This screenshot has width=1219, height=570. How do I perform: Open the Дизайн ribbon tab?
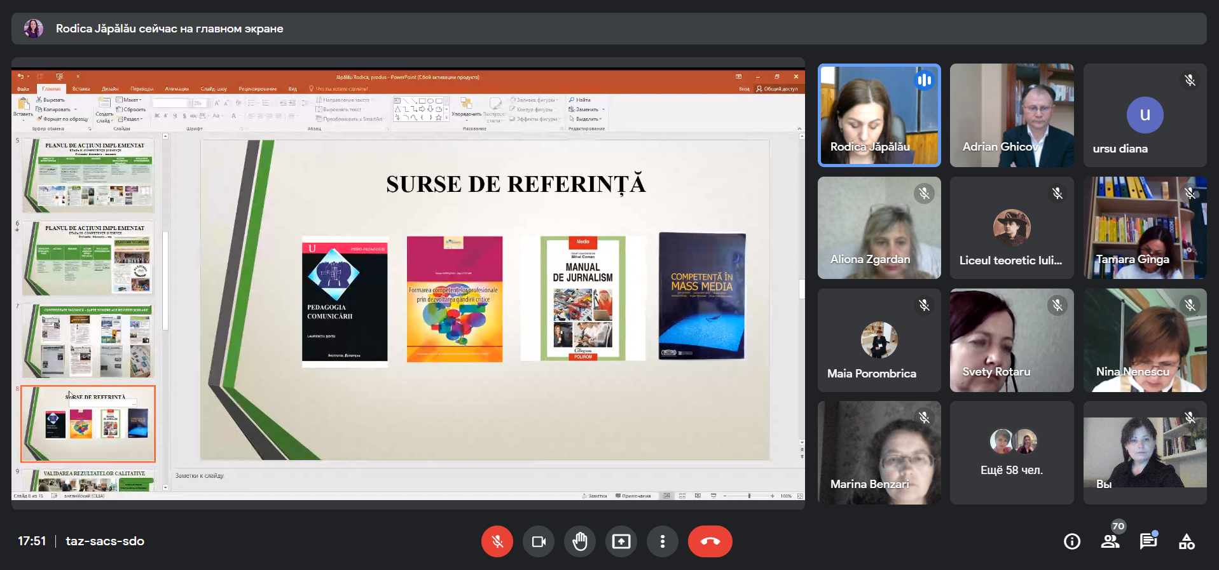110,89
